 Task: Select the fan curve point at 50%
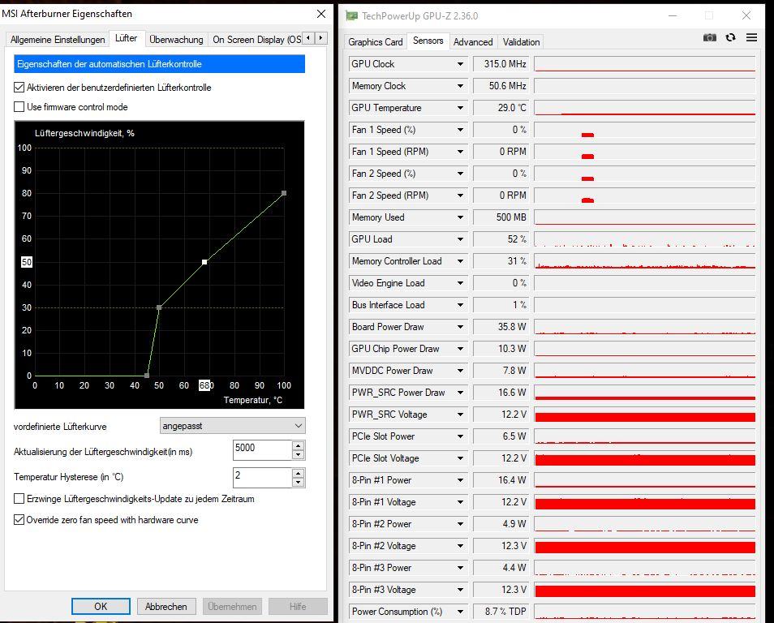pos(204,262)
